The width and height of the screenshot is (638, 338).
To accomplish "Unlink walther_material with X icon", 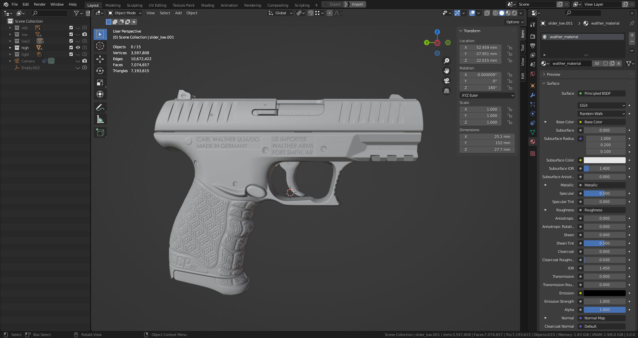I will [619, 63].
